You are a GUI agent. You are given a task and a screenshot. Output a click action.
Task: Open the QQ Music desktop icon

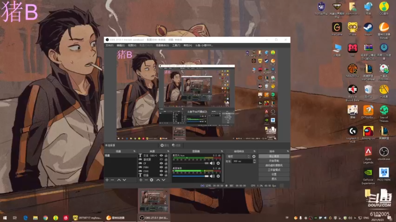[x=384, y=8]
